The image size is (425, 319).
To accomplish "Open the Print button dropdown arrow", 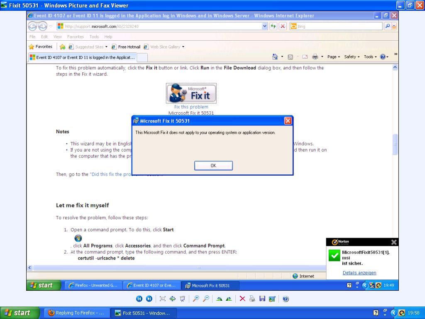I will (x=322, y=56).
